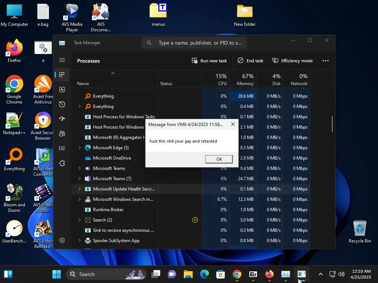Open Bloom and Doom desktop shortcut
378x283 pixels.
14,198
